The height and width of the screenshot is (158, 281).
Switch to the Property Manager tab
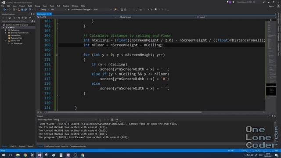click(x=22, y=146)
